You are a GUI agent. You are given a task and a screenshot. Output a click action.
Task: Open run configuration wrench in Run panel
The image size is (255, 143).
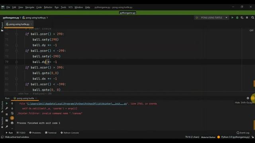[7, 108]
